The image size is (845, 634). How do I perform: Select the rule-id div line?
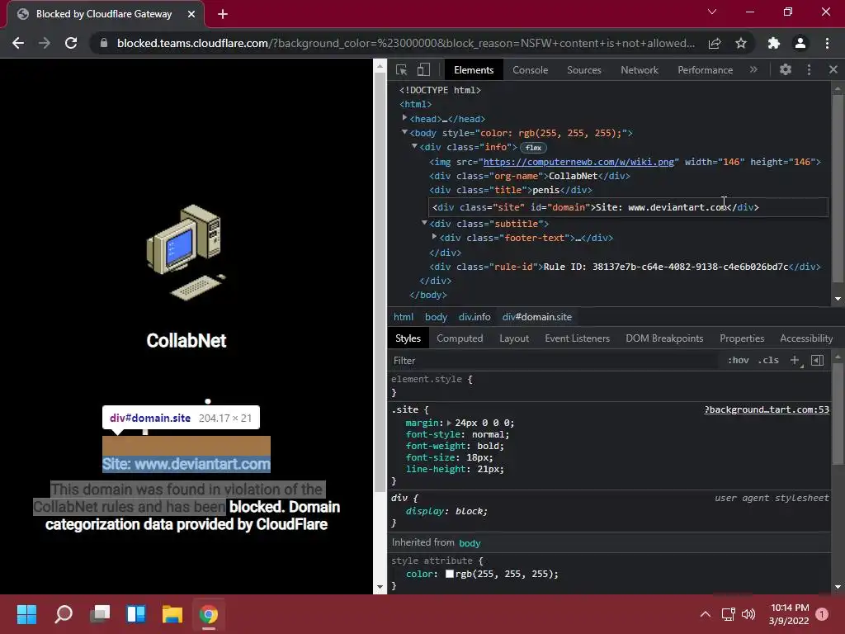point(625,267)
